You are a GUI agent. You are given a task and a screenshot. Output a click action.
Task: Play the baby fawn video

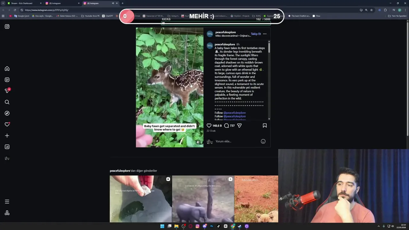(170, 87)
